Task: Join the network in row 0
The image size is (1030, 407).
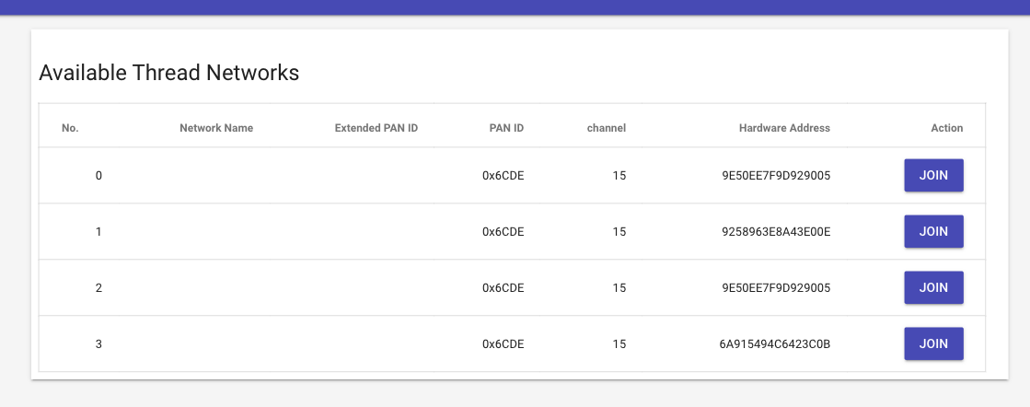Action: click(933, 176)
